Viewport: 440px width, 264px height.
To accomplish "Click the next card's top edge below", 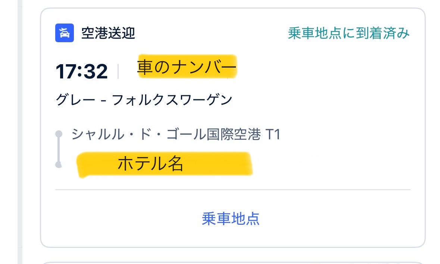I will tap(233, 263).
